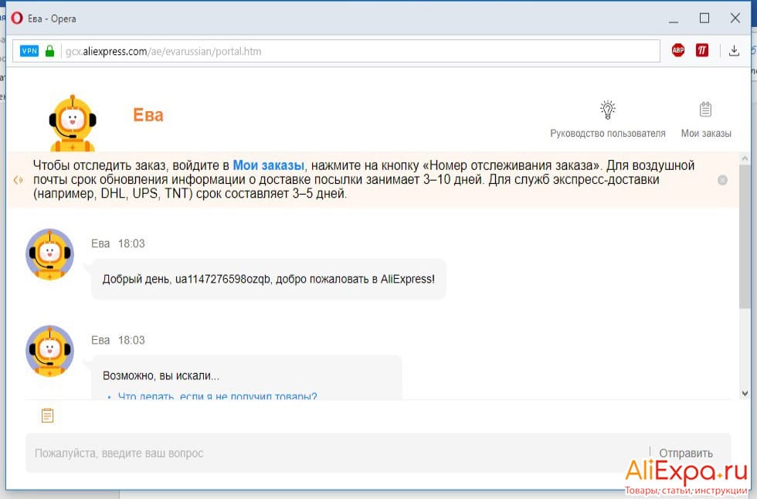Open the browser downloads icon

tap(734, 50)
